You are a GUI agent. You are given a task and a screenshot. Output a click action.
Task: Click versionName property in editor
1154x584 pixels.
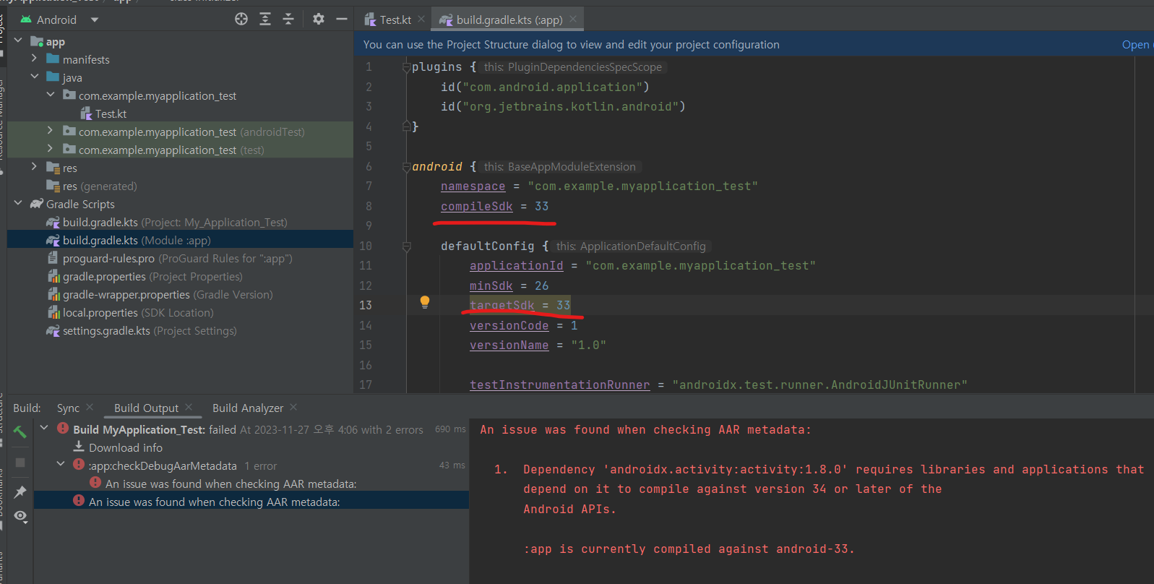point(509,345)
